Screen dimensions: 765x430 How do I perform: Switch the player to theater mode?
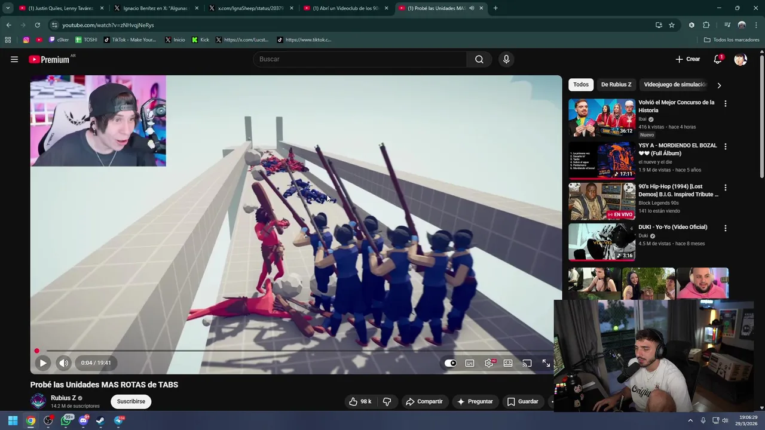point(508,363)
